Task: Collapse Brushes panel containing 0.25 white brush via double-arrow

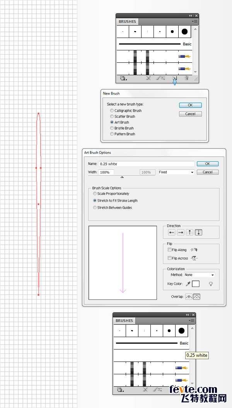Action: pos(187,315)
